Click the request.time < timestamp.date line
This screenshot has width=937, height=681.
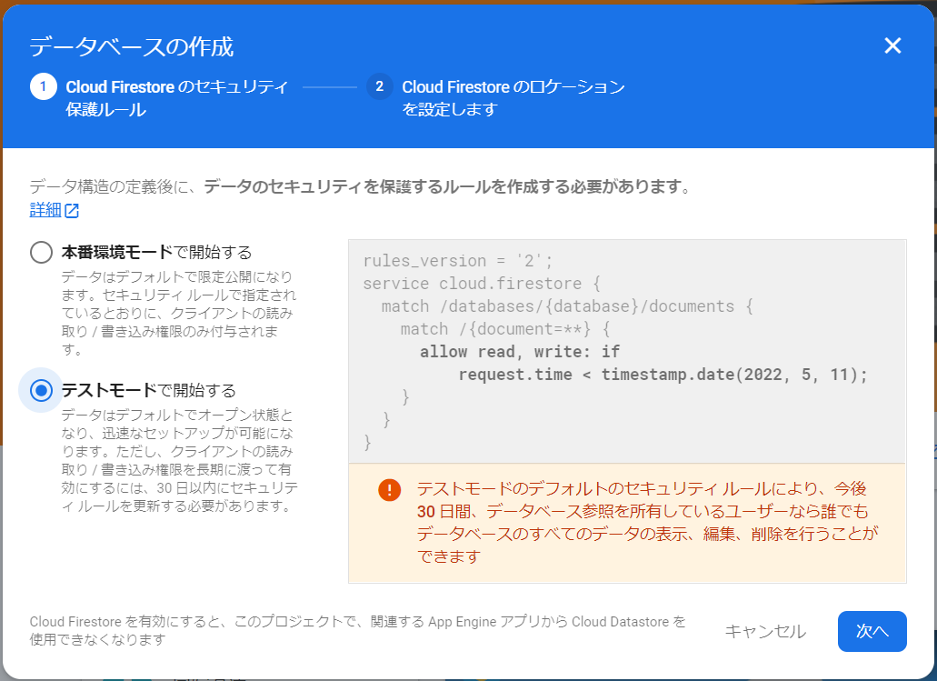pos(663,375)
